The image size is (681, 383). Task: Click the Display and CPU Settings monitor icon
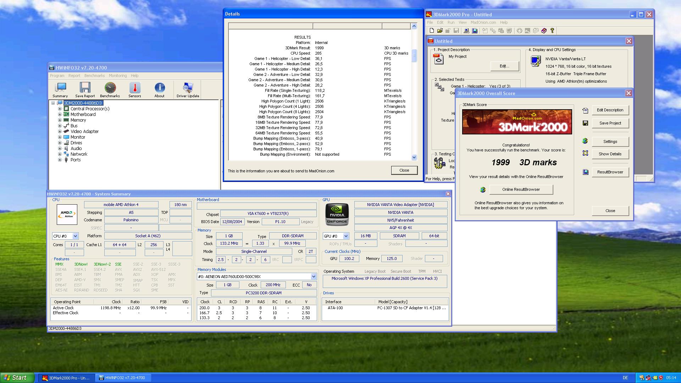click(536, 61)
